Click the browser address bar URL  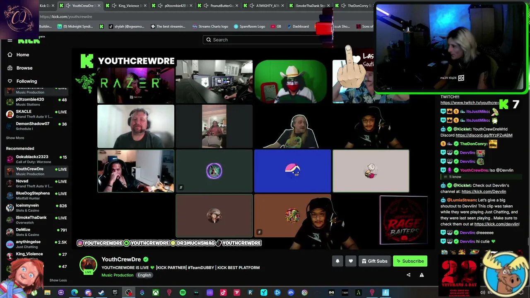pos(66,17)
